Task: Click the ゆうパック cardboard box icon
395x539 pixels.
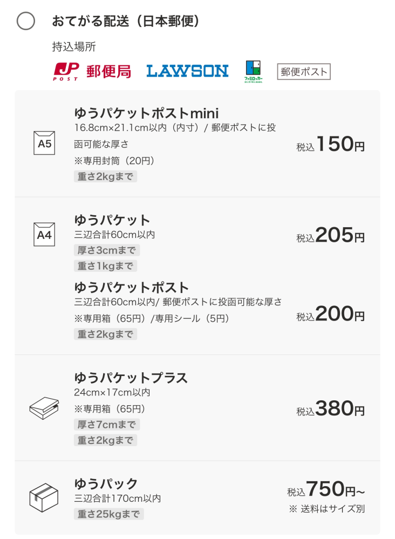Action: coord(44,497)
